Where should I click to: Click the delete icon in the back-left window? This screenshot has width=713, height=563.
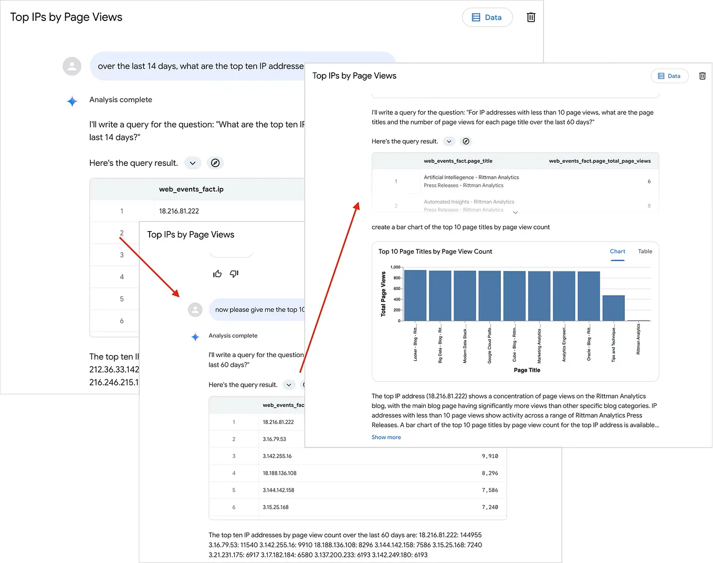531,17
